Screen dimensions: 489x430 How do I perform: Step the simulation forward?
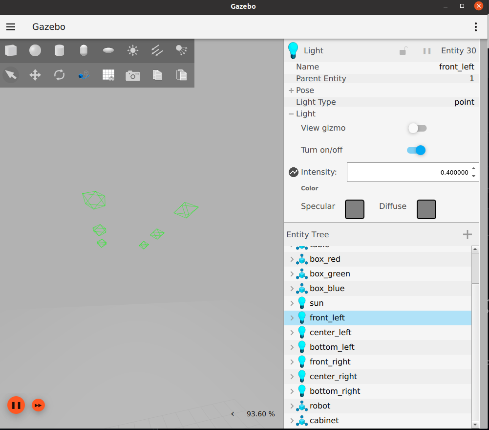[x=39, y=406]
